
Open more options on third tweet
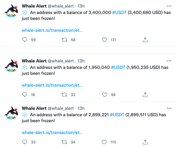click(x=169, y=108)
